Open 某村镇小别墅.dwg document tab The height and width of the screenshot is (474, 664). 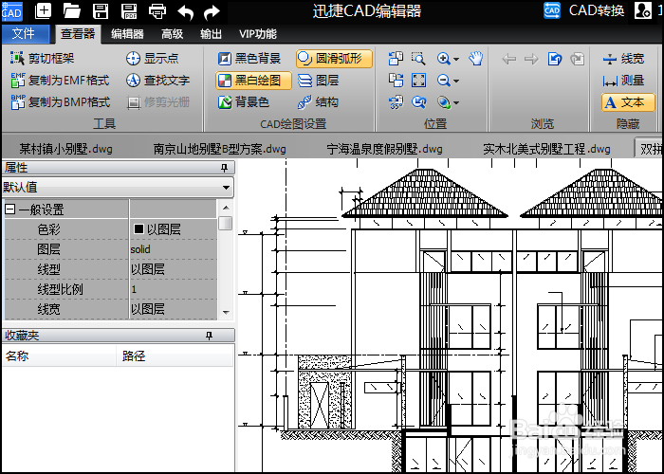click(66, 149)
